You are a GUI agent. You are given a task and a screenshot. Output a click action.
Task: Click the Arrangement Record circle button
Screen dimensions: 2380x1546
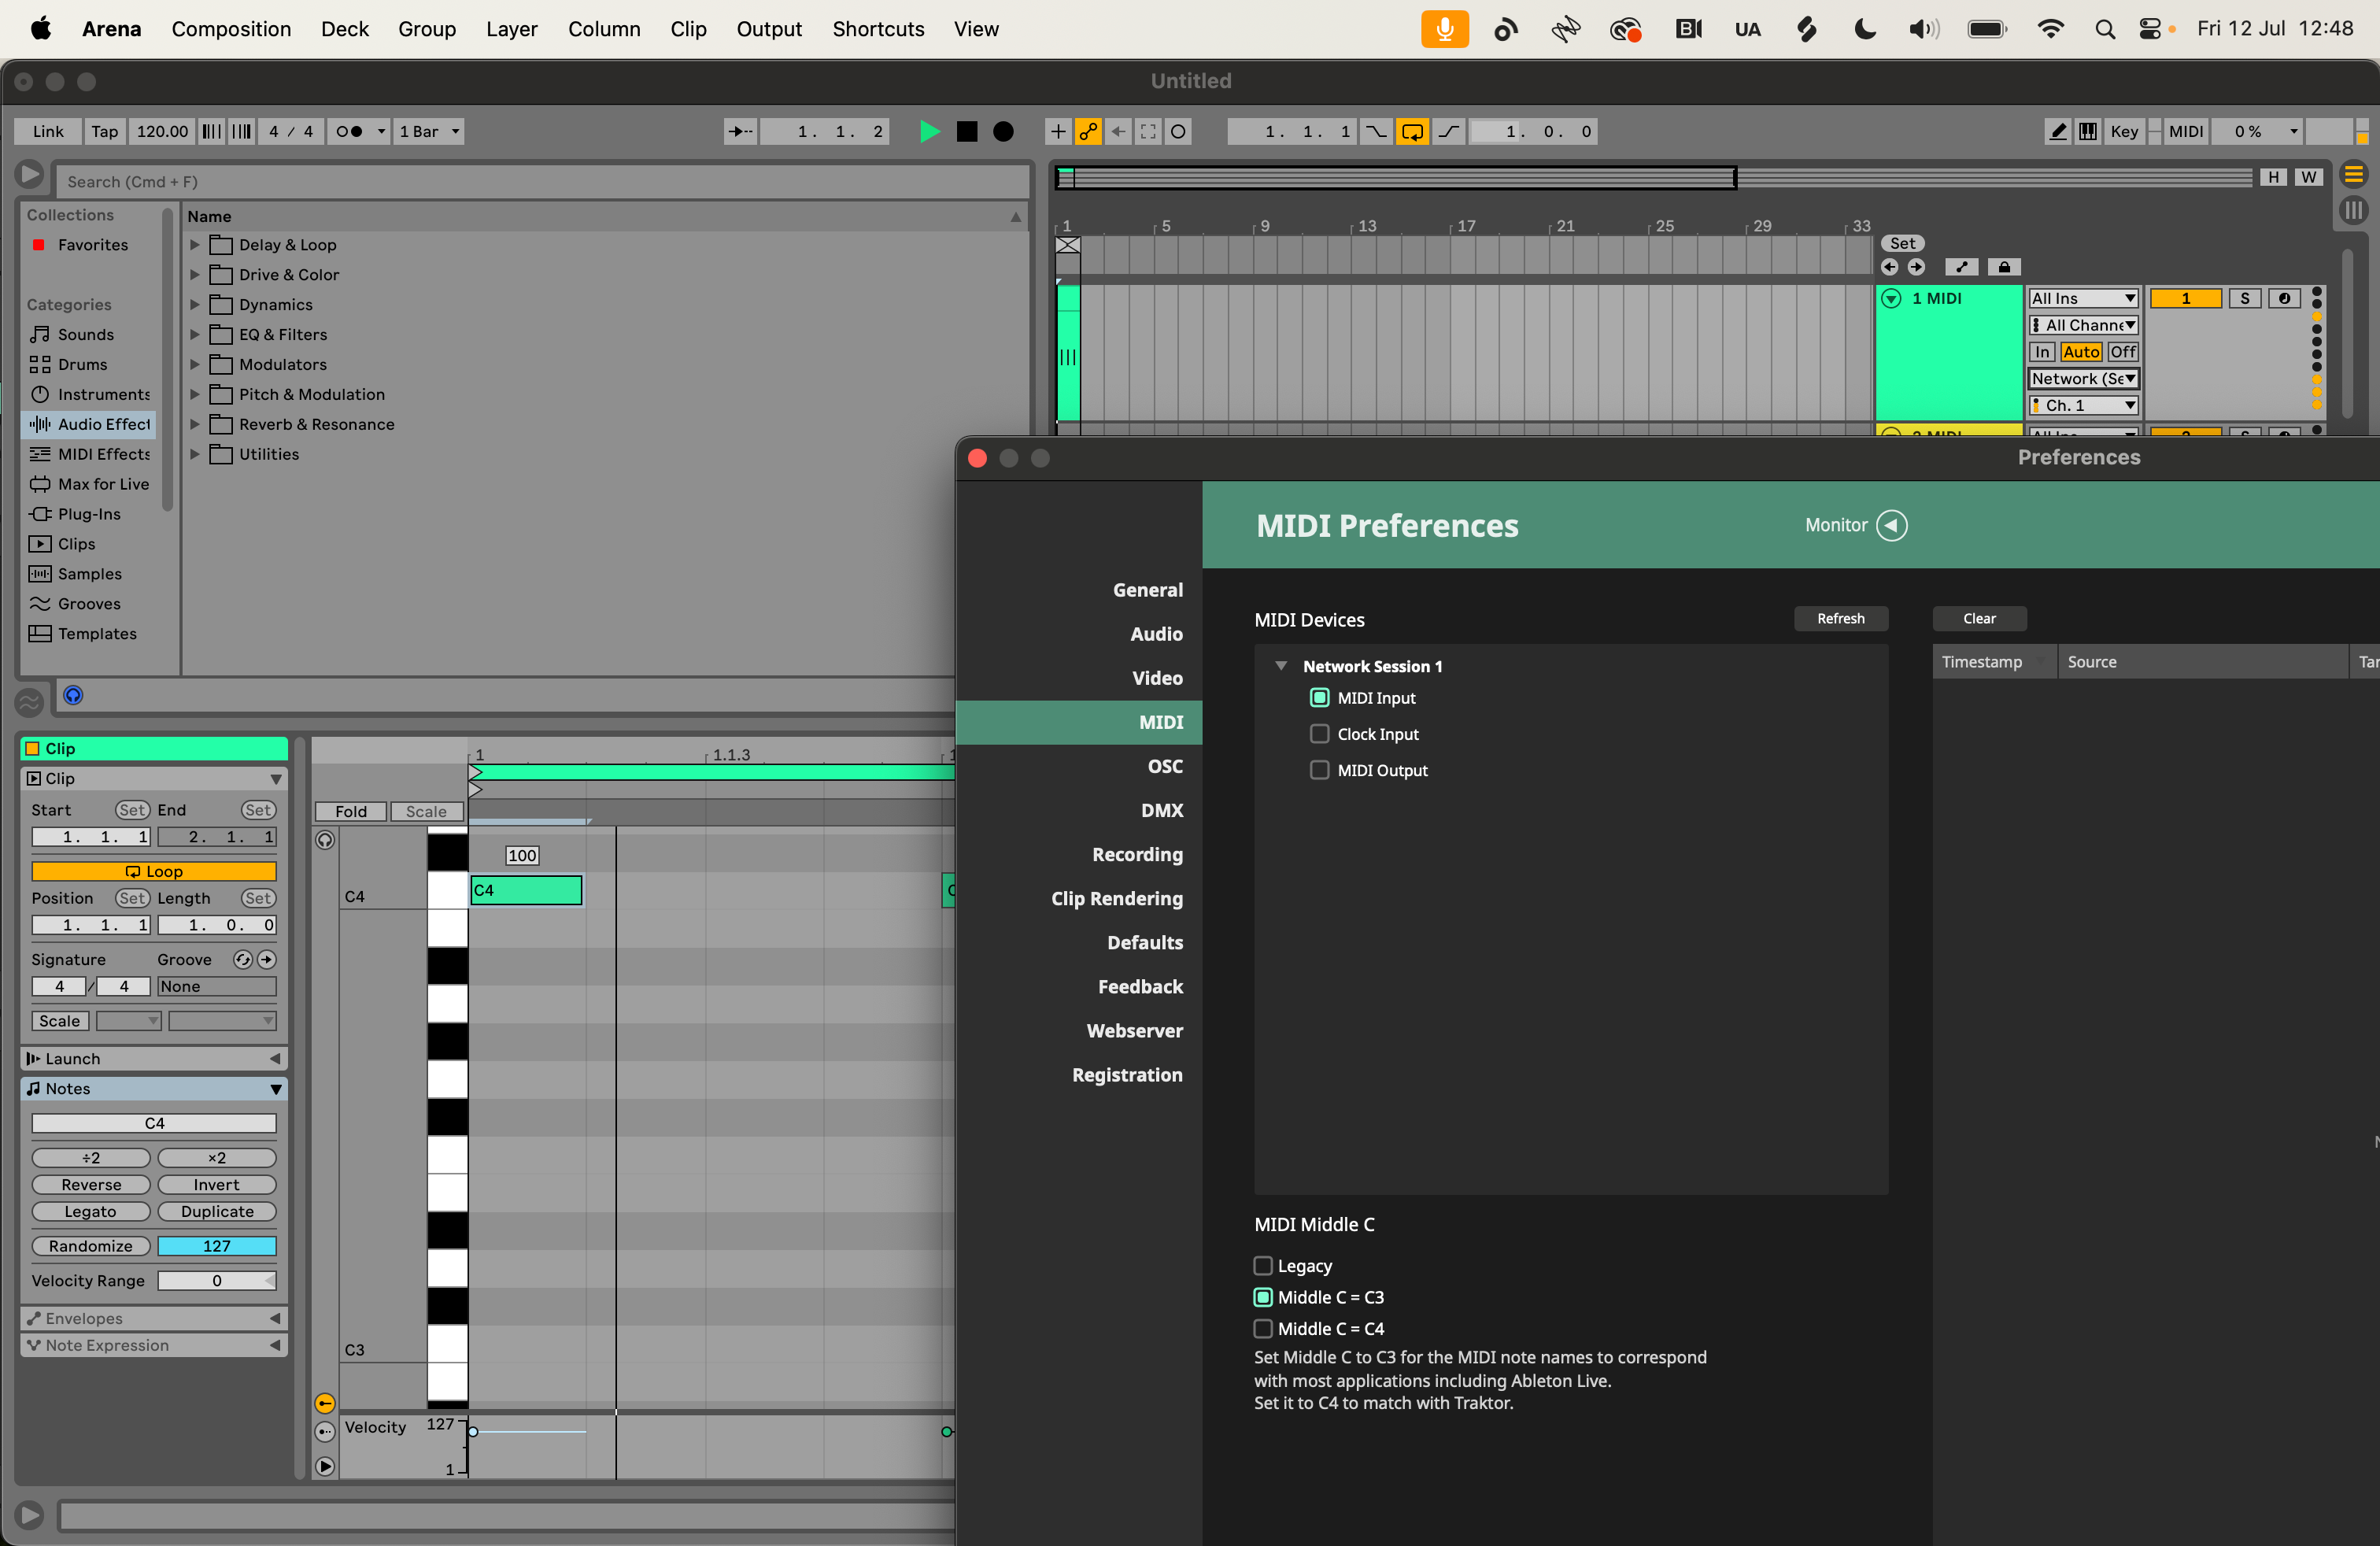[1003, 131]
